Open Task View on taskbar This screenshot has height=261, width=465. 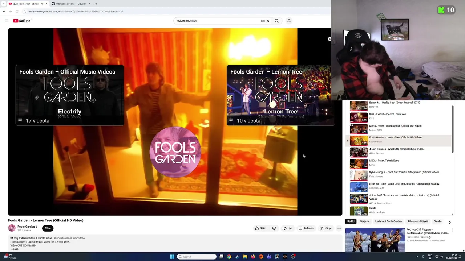click(221, 257)
